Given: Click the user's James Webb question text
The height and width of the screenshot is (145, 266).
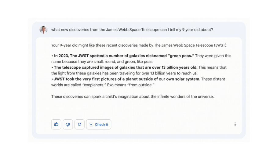Looking at the screenshot, I should tap(132, 30).
